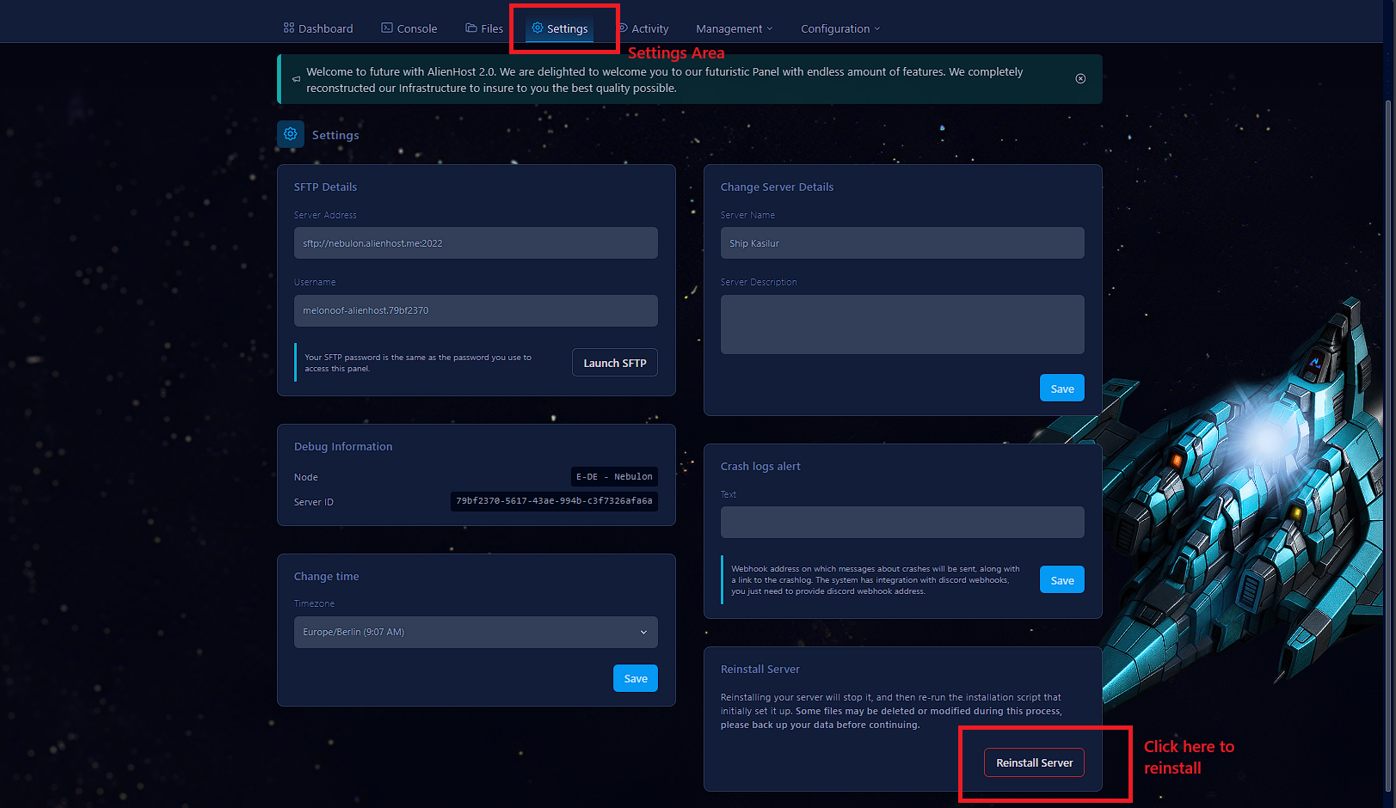Screen dimensions: 1396x808
Task: Save the server details
Action: 1062,389
